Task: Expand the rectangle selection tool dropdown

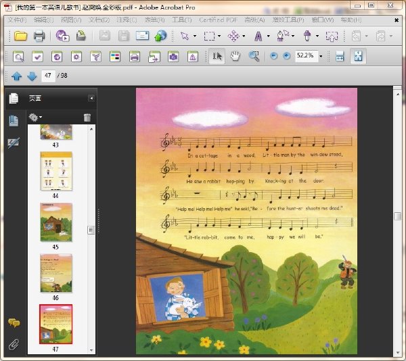Action: [x=219, y=36]
